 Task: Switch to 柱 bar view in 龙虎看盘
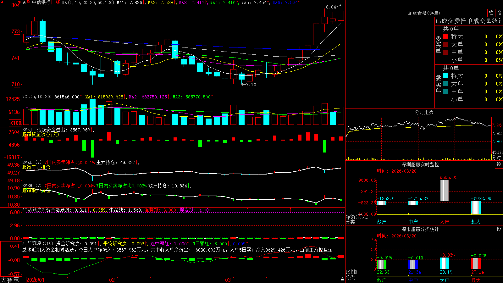coord(491,13)
